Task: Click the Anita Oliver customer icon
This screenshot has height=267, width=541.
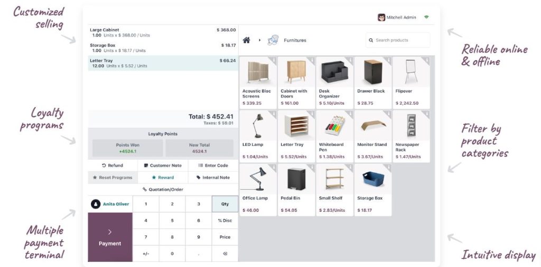Action: coord(96,204)
